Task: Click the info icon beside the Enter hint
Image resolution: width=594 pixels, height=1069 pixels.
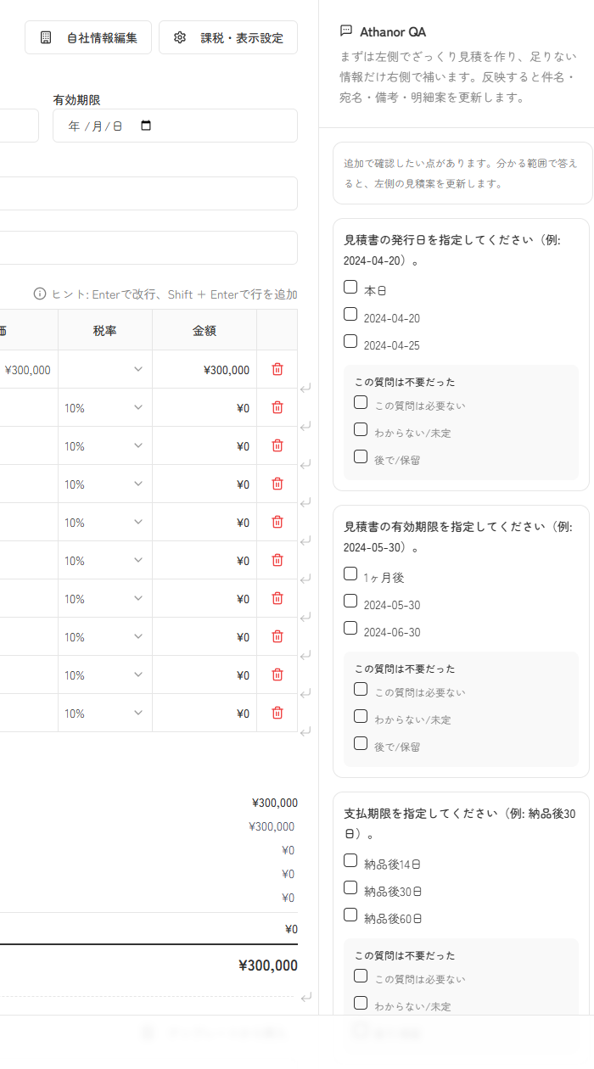Action: (40, 294)
